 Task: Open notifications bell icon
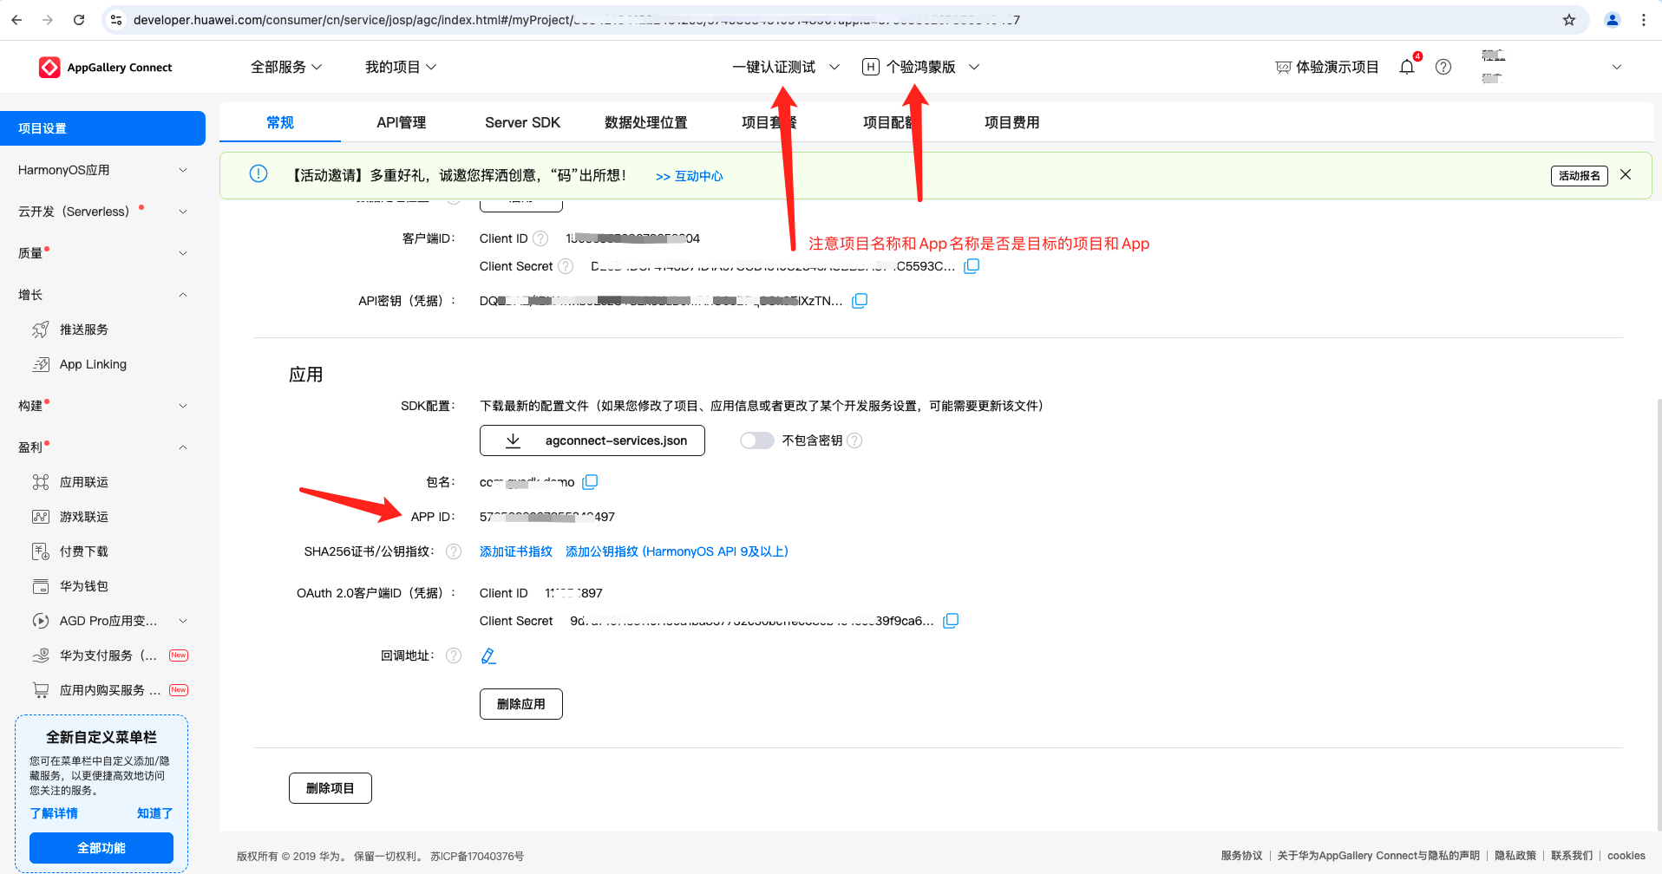(1407, 67)
